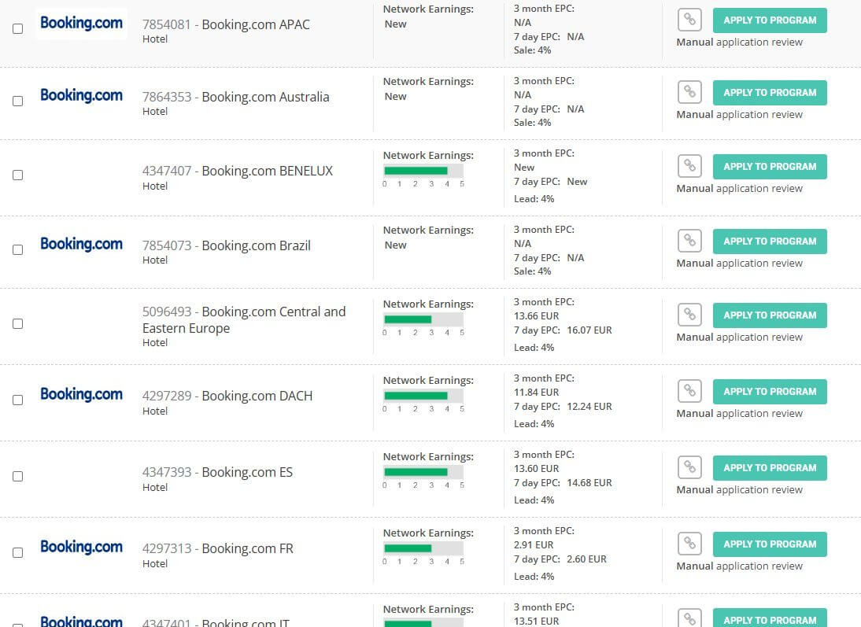Screen dimensions: 861x627
Task: Check the Booking.com Brazil row checkbox
Action: (17, 250)
